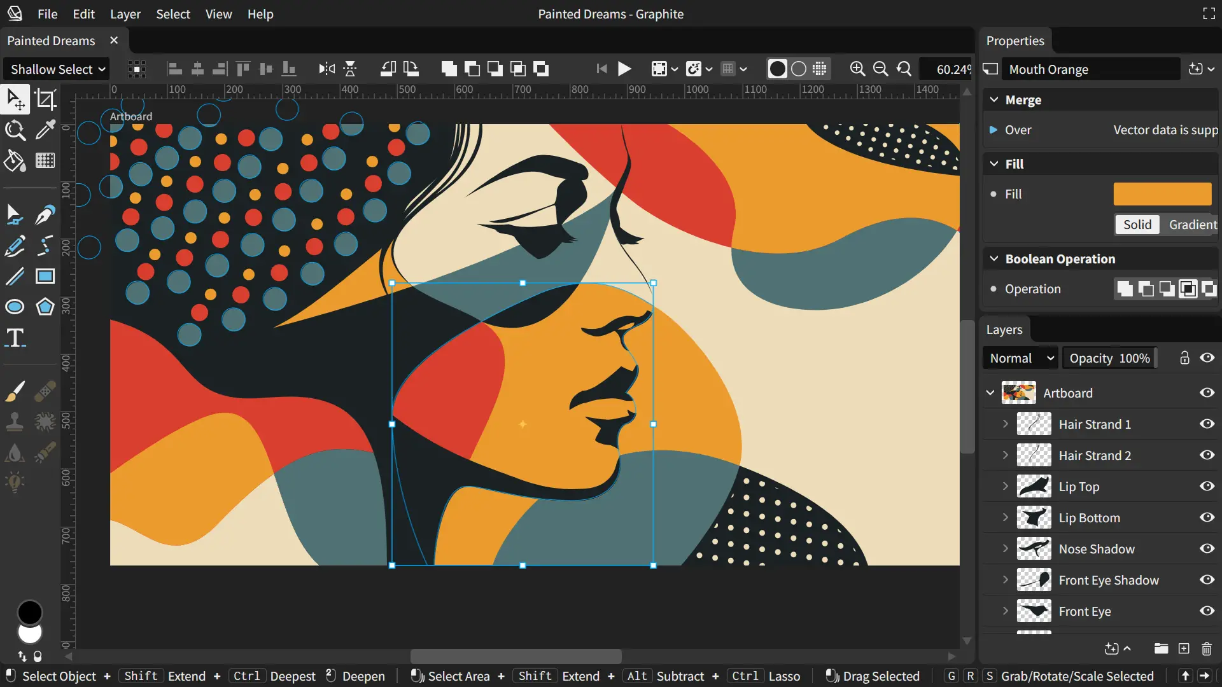Play the animation
1222x687 pixels.
(x=624, y=69)
